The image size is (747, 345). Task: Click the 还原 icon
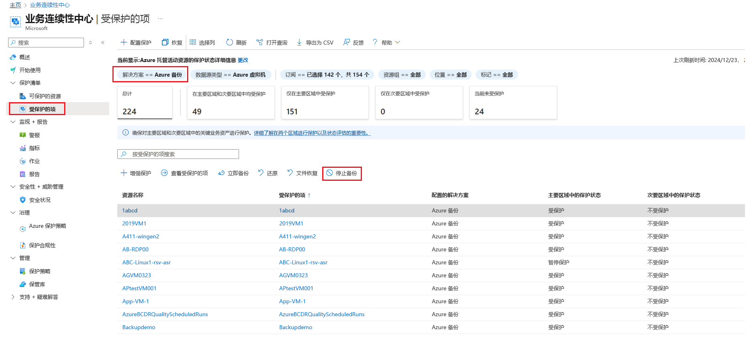click(x=261, y=173)
